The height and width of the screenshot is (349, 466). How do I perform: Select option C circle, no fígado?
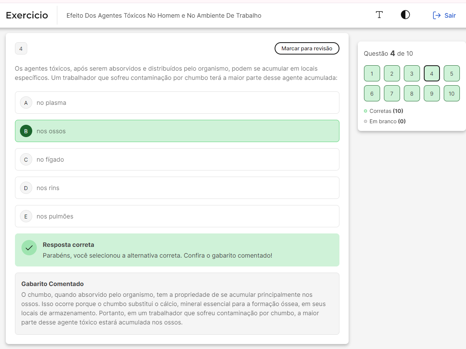pyautogui.click(x=26, y=160)
